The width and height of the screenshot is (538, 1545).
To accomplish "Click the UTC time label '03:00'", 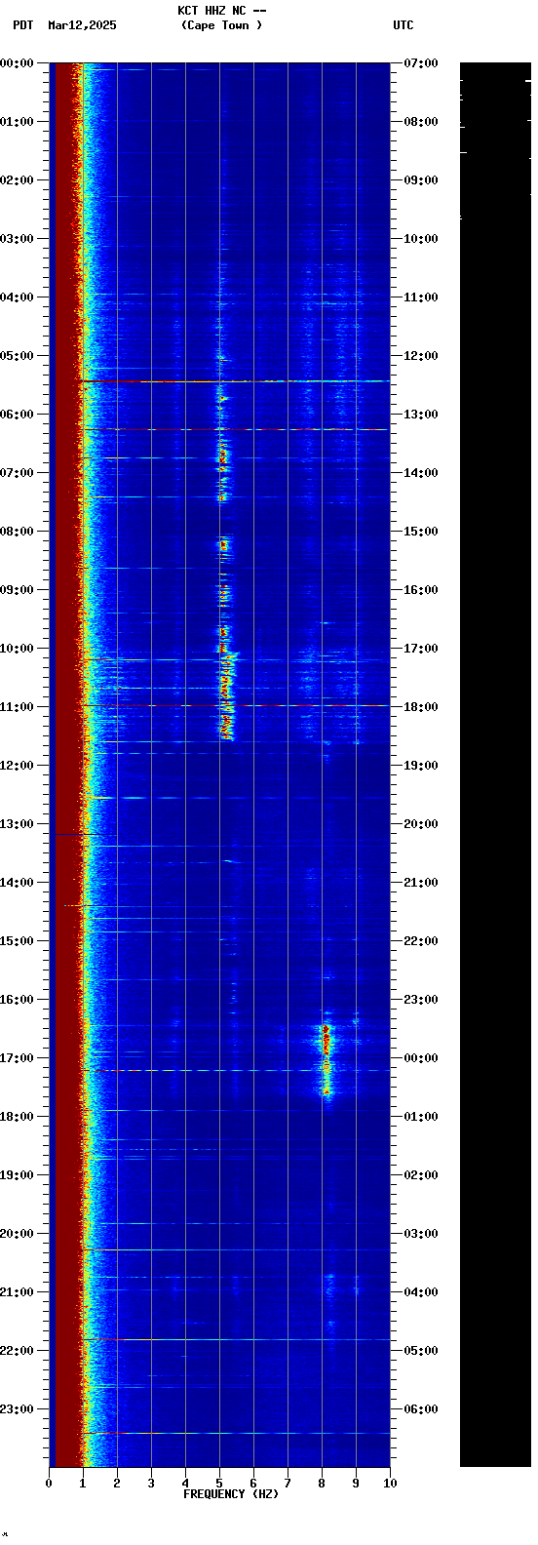I will 421,1234.
